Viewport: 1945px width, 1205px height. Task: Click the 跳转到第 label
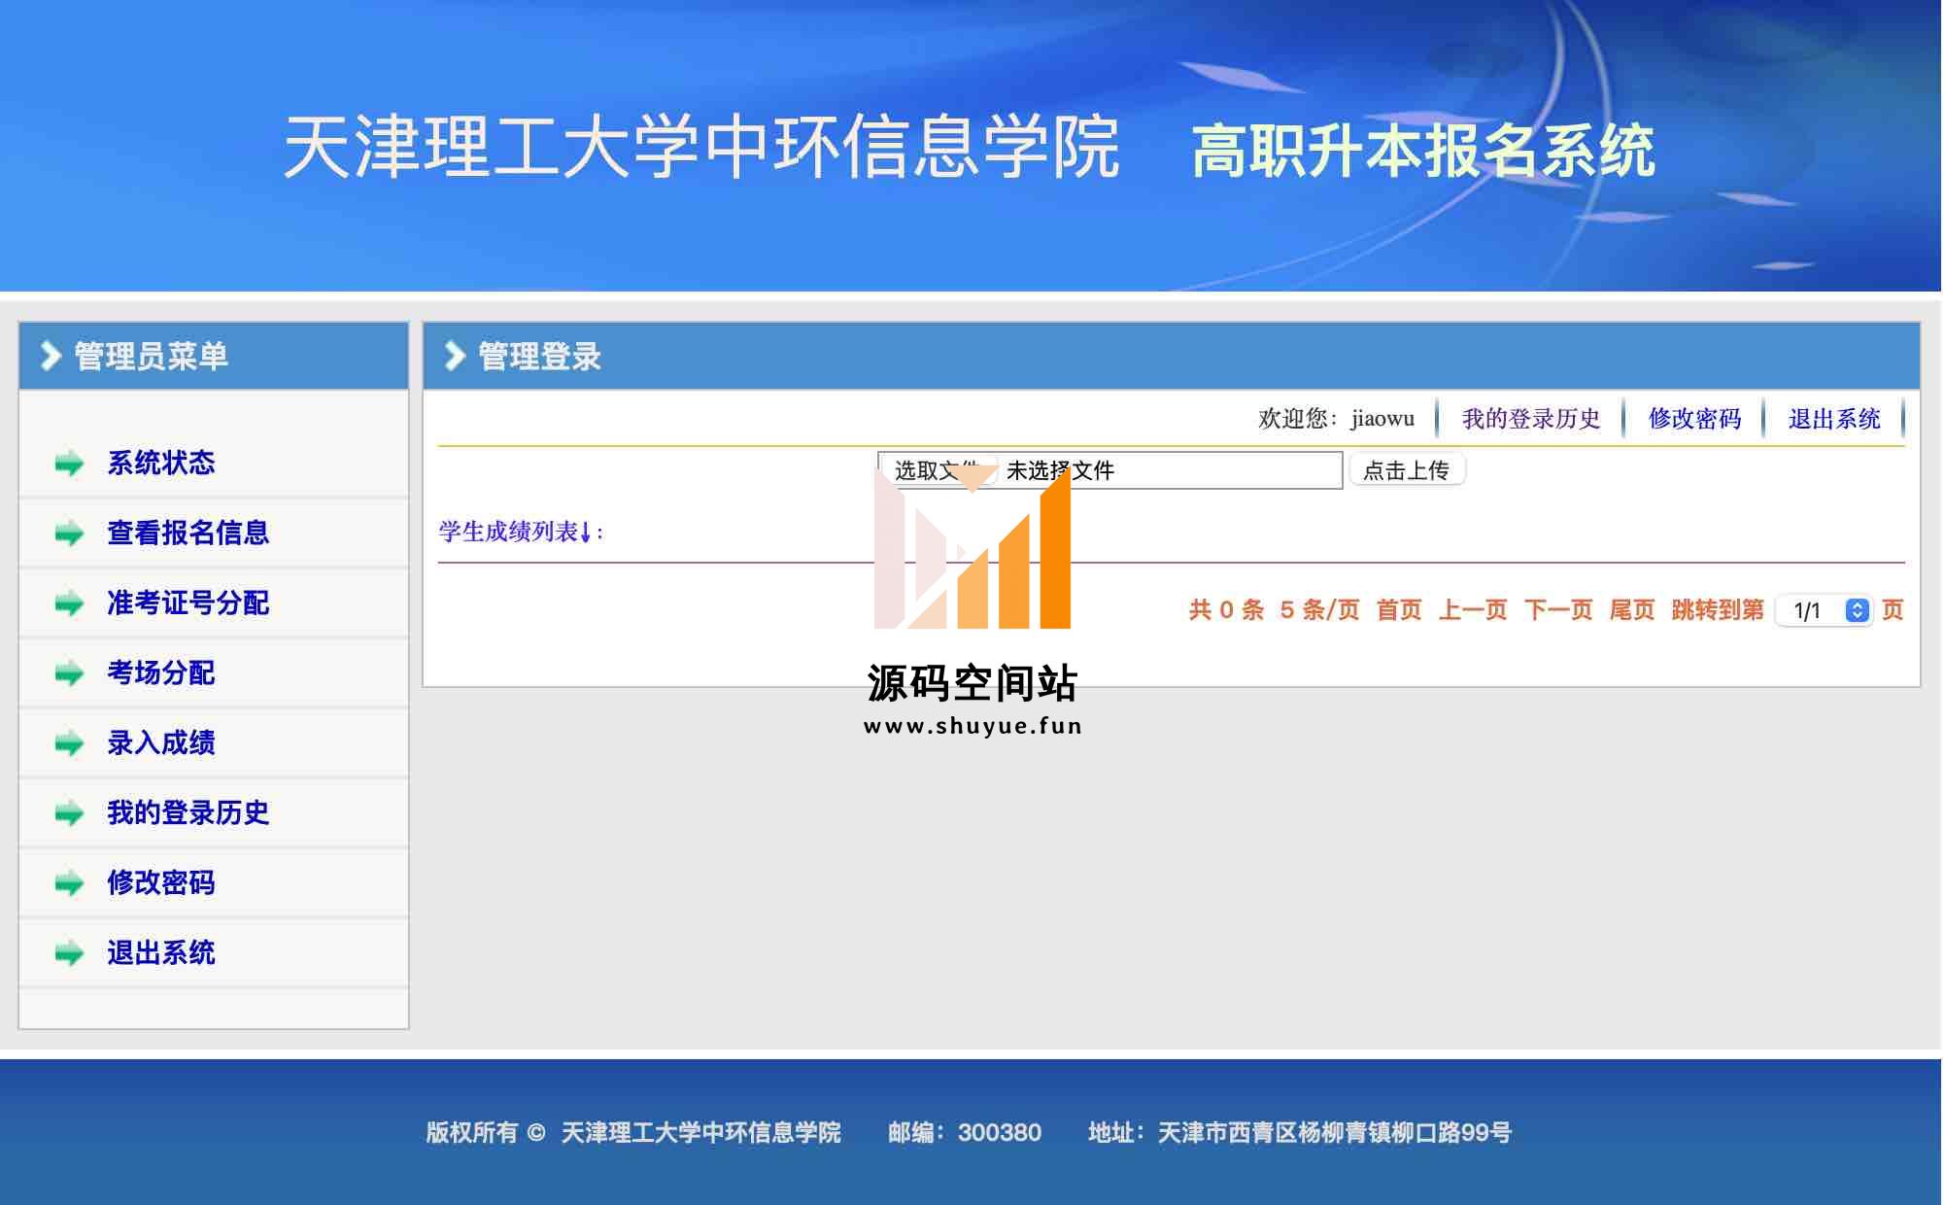pos(1718,610)
